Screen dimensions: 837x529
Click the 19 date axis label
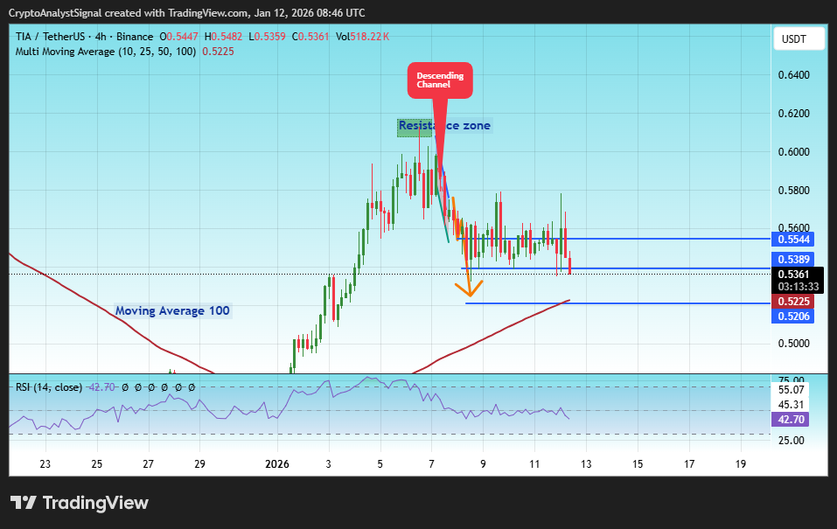[x=741, y=464]
